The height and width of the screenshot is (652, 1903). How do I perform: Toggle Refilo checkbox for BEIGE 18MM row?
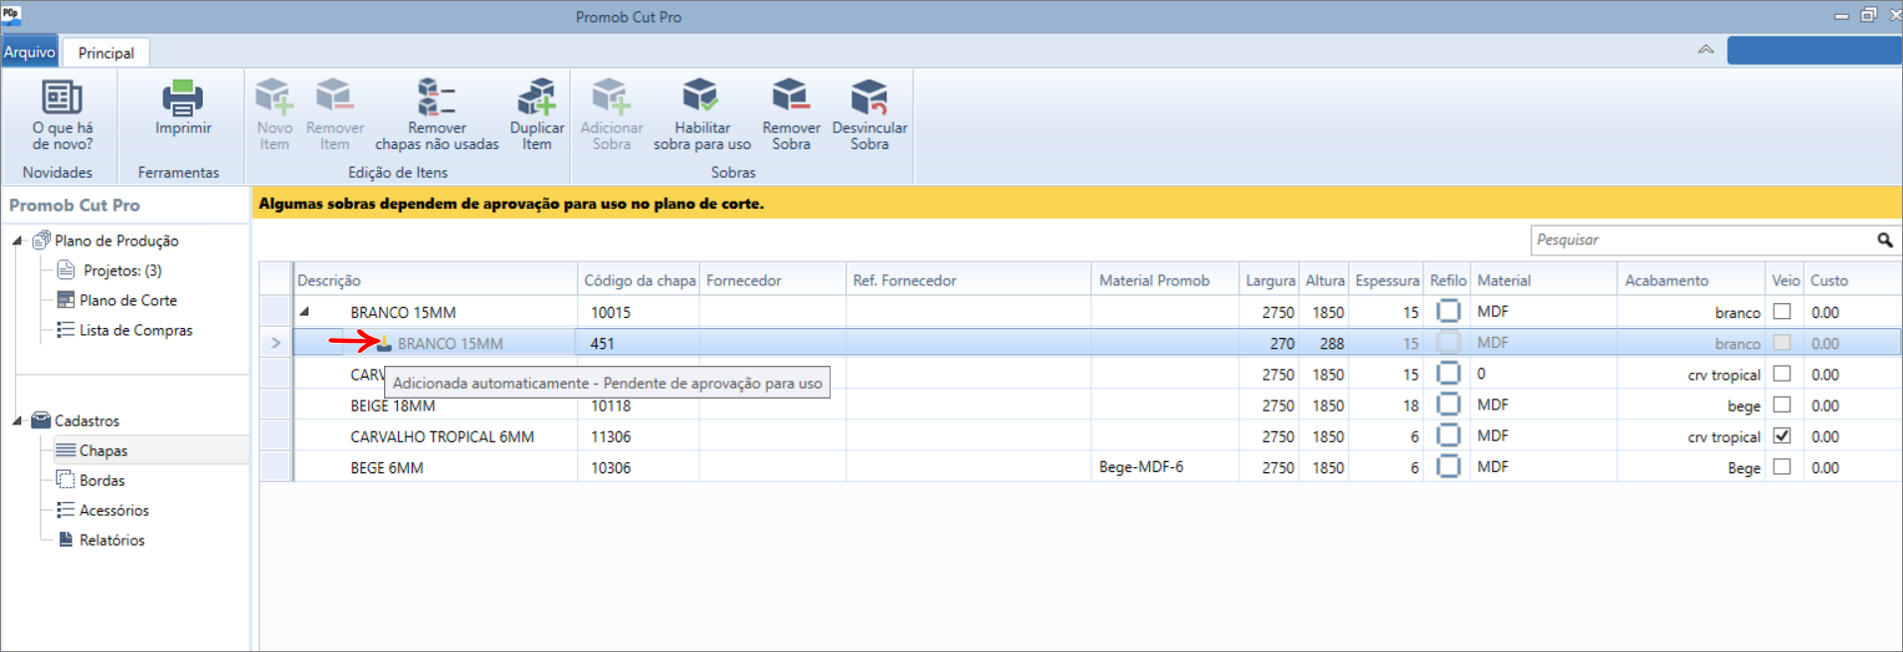click(x=1448, y=405)
